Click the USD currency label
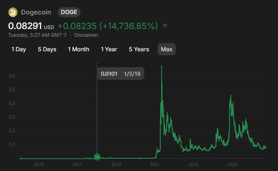278x171 pixels. click(x=49, y=27)
